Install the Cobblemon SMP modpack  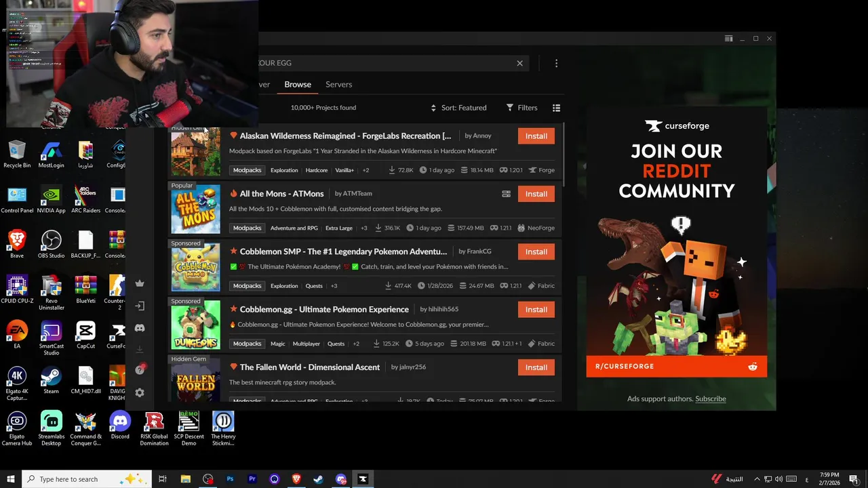[536, 251]
